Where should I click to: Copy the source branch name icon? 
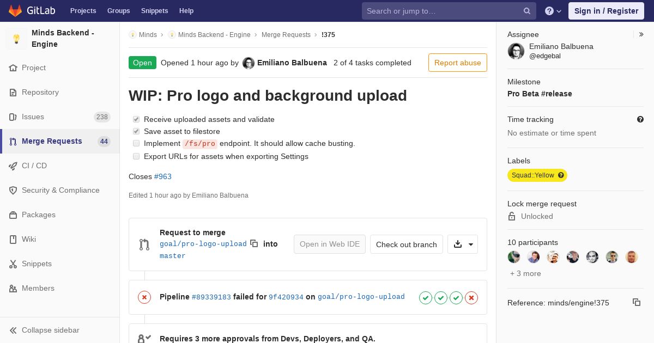254,243
